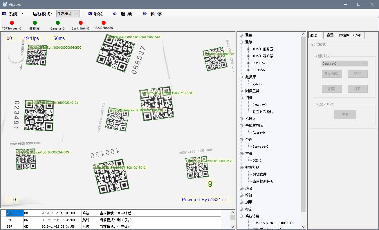Click the 19.1fps frame rate readout
Screen dimensions: 379x230
coord(31,38)
